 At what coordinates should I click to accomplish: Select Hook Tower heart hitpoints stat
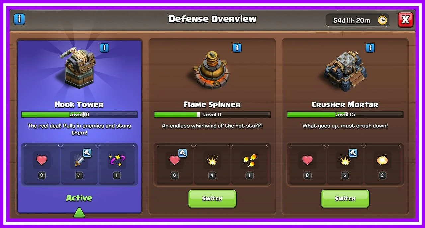click(x=42, y=164)
